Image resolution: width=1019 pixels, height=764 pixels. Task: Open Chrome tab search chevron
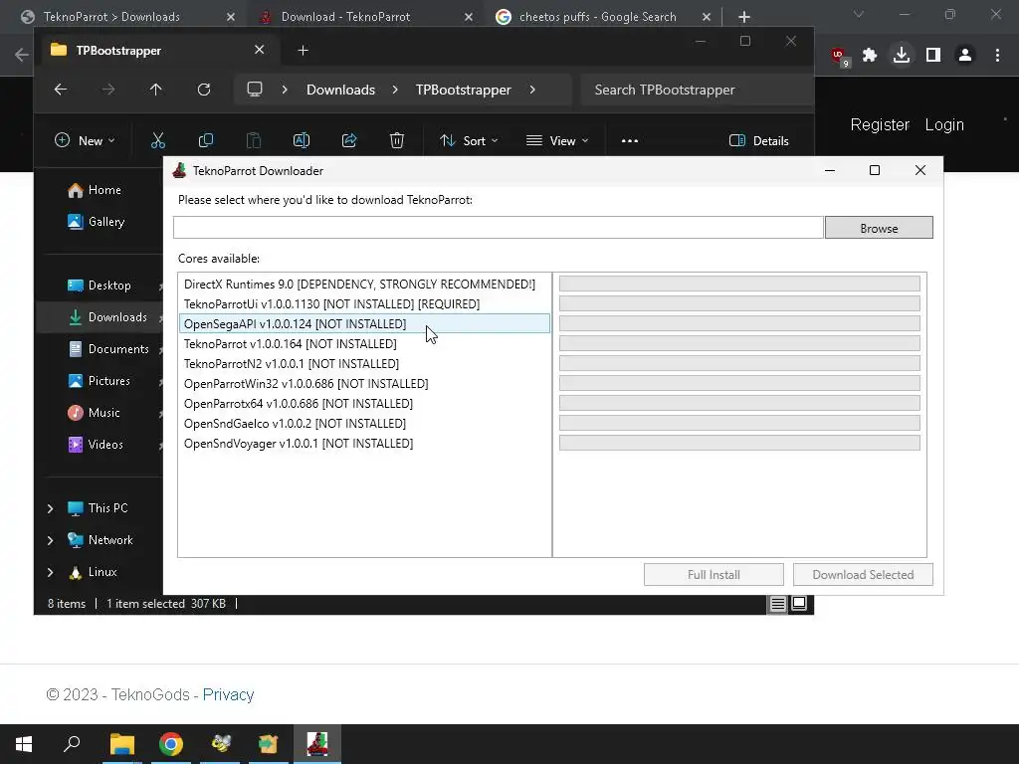click(859, 14)
